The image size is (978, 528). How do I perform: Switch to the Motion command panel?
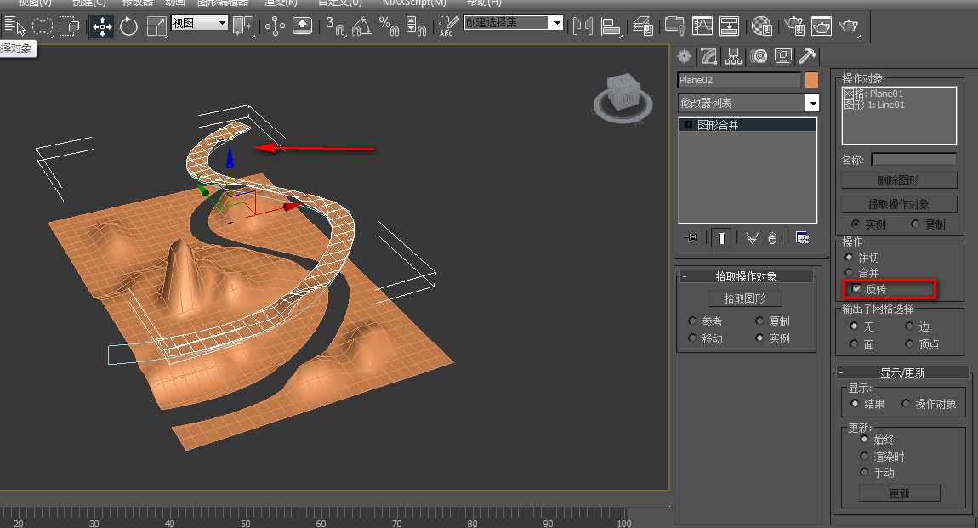point(759,56)
